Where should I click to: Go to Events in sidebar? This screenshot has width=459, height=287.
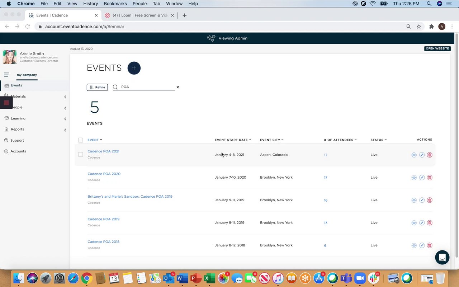coord(16,85)
